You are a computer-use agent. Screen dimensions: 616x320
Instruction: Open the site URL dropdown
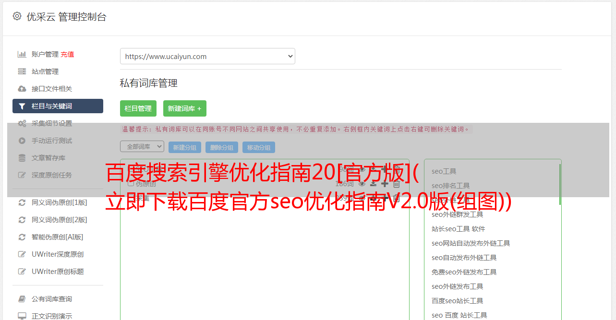click(207, 56)
